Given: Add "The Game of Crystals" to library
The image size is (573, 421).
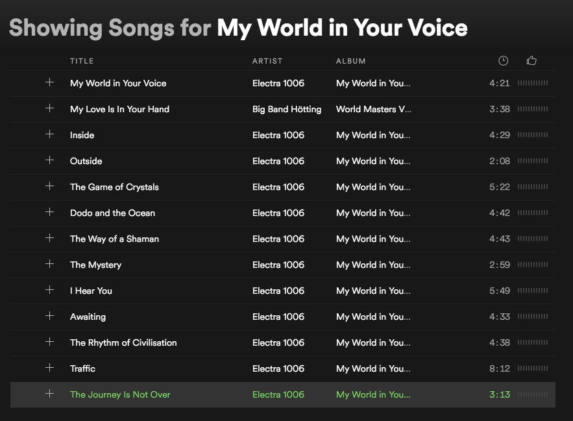Looking at the screenshot, I should (x=49, y=186).
